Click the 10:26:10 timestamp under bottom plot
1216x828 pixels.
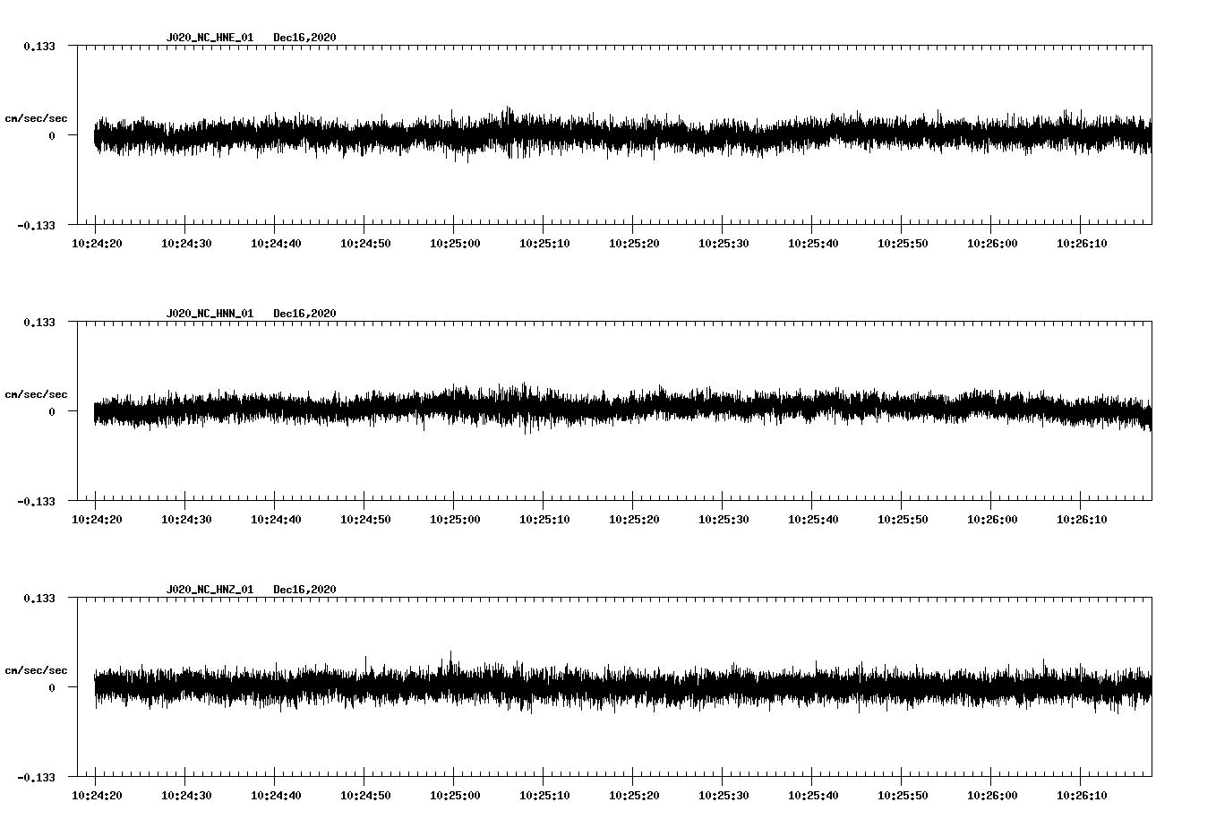(1082, 793)
